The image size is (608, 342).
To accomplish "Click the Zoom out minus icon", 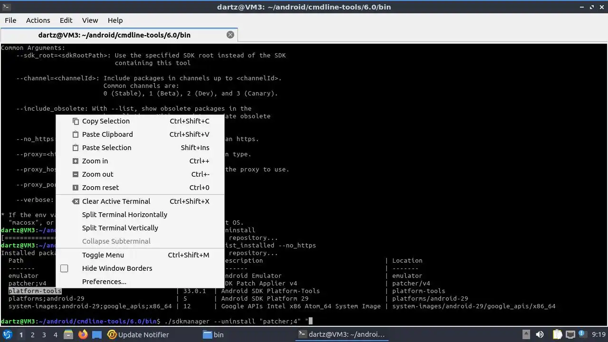I will point(75,174).
